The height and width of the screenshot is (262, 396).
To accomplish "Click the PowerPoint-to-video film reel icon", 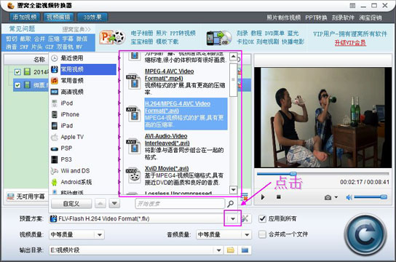I will [112, 38].
